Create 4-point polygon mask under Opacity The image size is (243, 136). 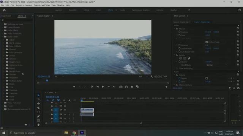pos(185,58)
